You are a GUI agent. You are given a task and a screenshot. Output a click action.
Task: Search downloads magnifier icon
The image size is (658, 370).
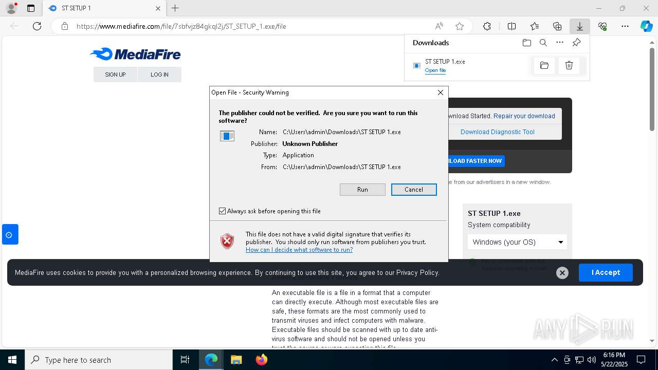coord(543,43)
